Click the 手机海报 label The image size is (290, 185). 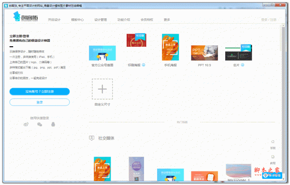pyautogui.click(x=170, y=65)
